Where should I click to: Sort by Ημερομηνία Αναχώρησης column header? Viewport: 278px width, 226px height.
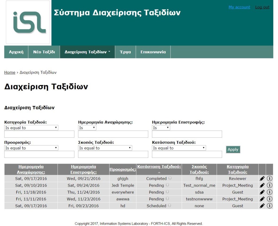(x=31, y=170)
